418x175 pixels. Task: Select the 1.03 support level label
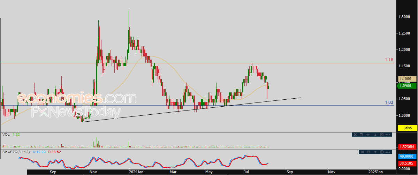(389, 102)
